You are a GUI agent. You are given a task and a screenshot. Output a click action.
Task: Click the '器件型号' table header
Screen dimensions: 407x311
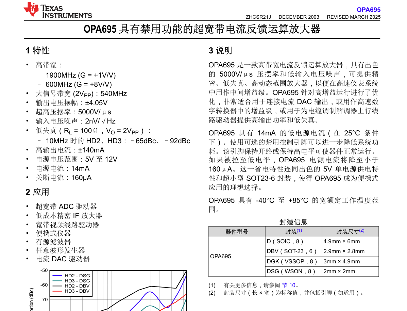[x=237, y=232]
